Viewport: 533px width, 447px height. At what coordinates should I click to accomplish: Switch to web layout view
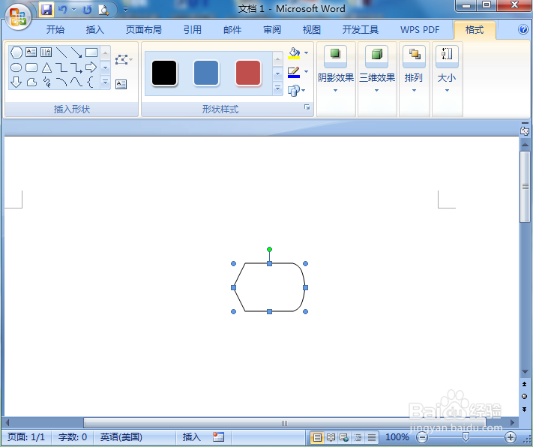click(344, 437)
